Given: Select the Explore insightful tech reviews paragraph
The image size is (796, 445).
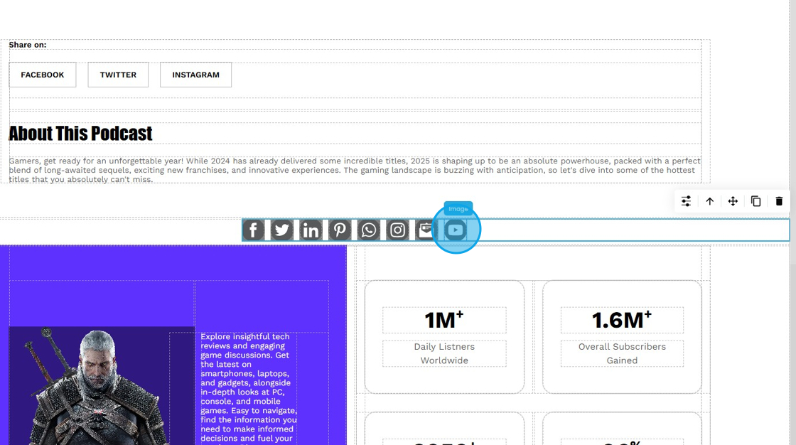Looking at the screenshot, I should point(249,389).
